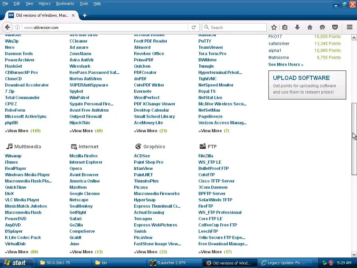Open the Paint.NET link
357x268 pixels.
pyautogui.click(x=143, y=175)
